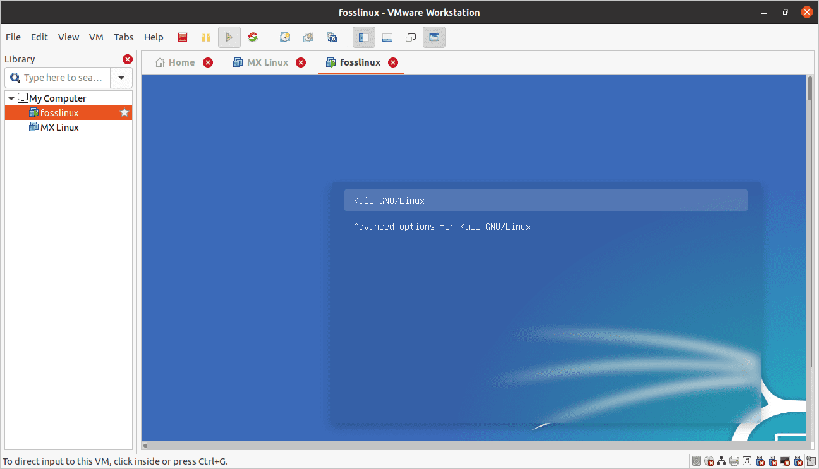Click the USB icon next to the sound card icon
The height and width of the screenshot is (469, 819).
761,461
